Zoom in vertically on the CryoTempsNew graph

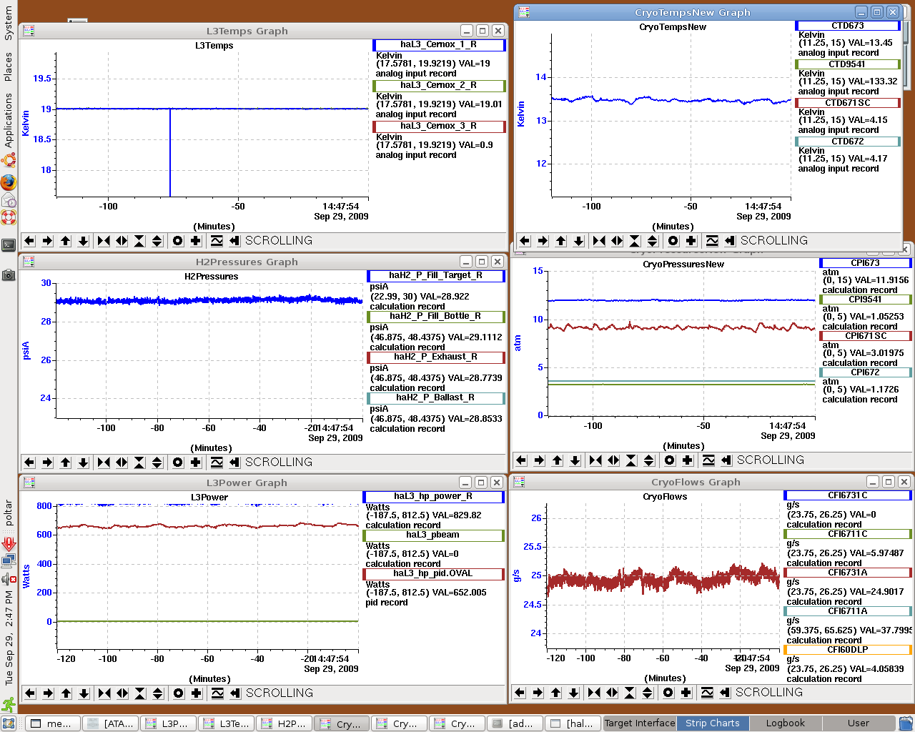[x=635, y=241]
